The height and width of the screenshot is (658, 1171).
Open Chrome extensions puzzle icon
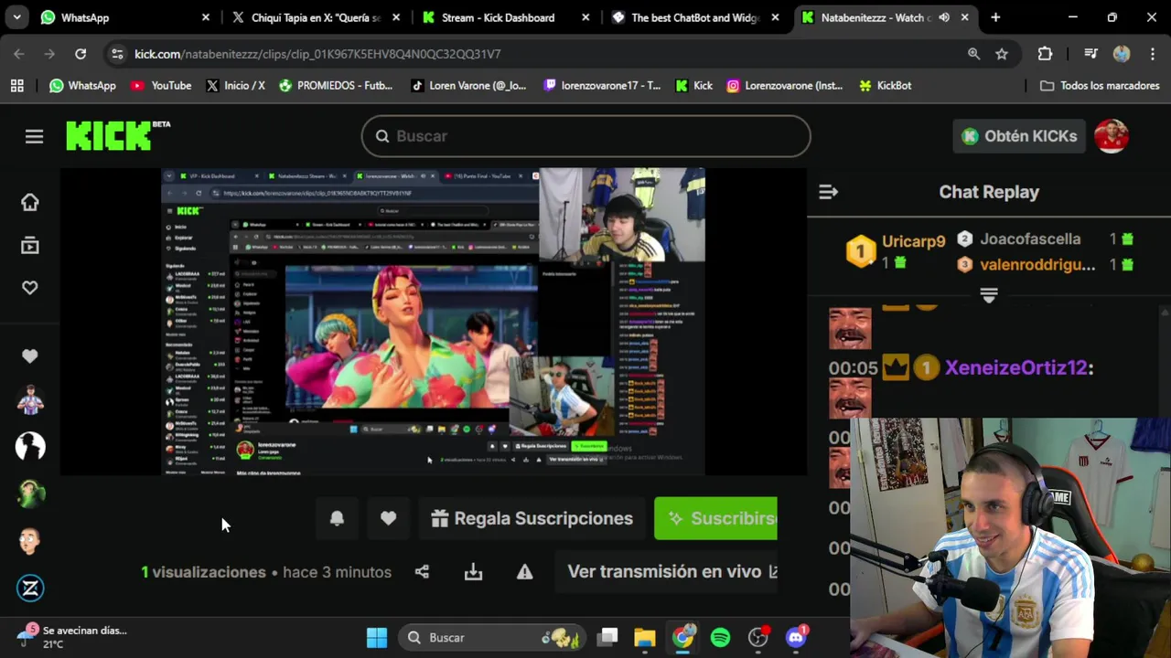pos(1045,54)
